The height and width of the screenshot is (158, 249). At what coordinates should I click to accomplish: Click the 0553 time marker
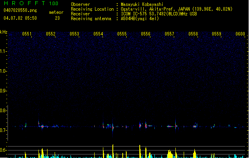(x=74, y=34)
